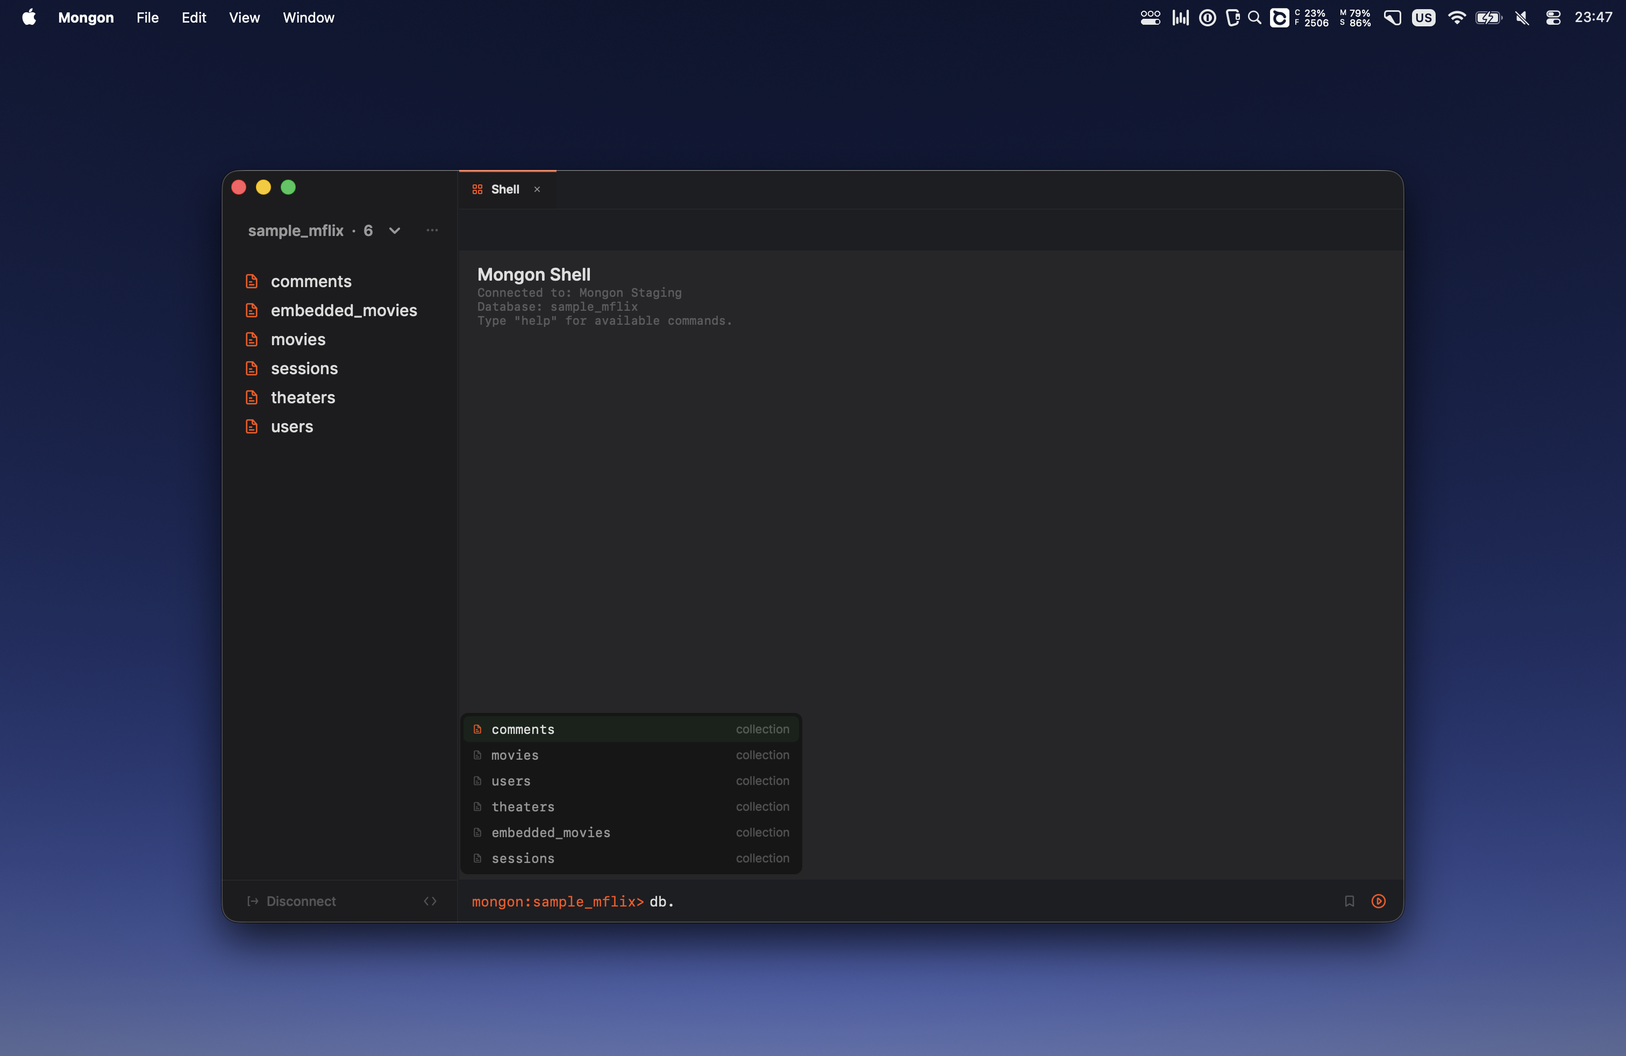The height and width of the screenshot is (1056, 1626).
Task: Open the sidebar more options ellipsis
Action: pos(432,231)
